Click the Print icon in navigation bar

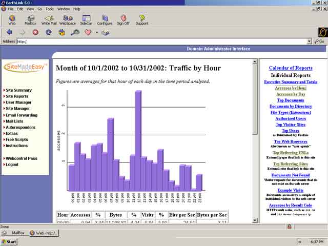pyautogui.click(x=105, y=32)
